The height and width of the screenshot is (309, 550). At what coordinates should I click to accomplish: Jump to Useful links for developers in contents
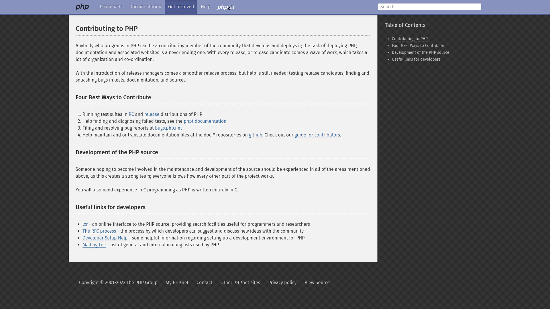coord(416,59)
